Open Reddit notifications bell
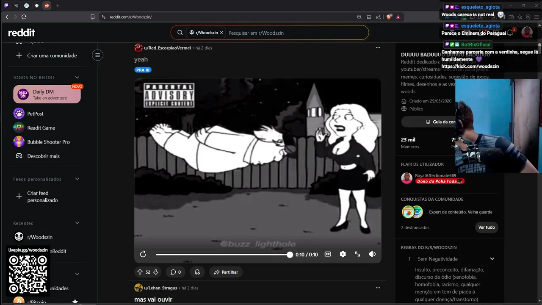 click(510, 33)
